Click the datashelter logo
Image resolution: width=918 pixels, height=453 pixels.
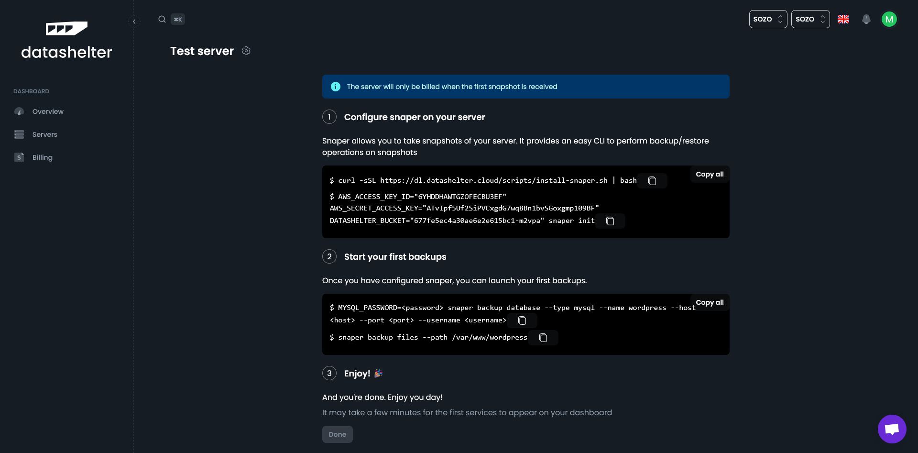(x=66, y=41)
